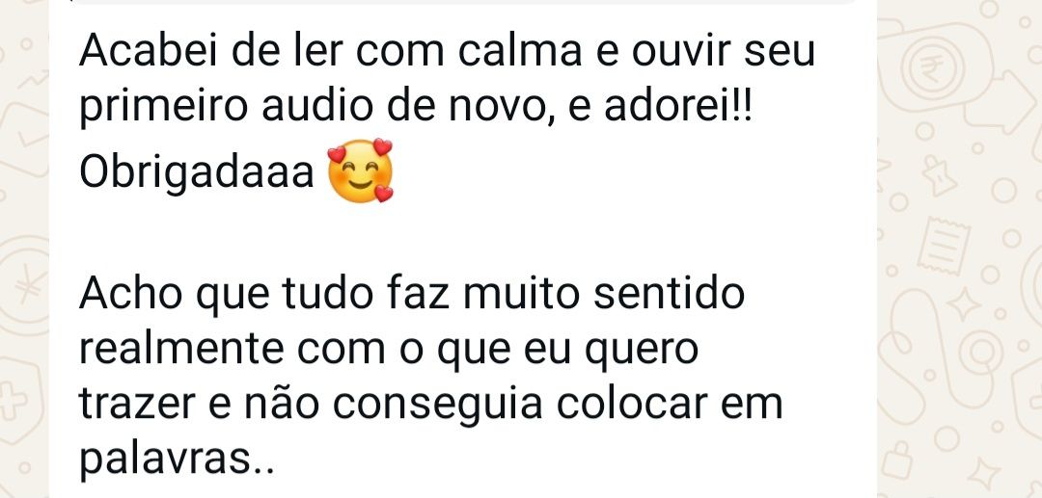Viewport: 1042px width, 498px height.
Task: Click the yen coin doodle on left edge
Action: tap(25, 286)
